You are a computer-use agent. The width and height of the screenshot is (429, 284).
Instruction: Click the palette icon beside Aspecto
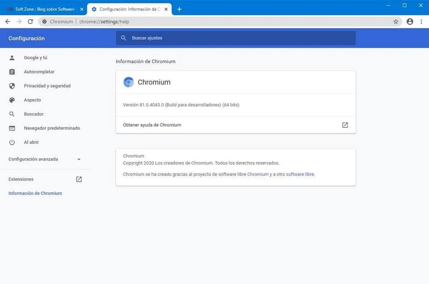[x=12, y=100]
